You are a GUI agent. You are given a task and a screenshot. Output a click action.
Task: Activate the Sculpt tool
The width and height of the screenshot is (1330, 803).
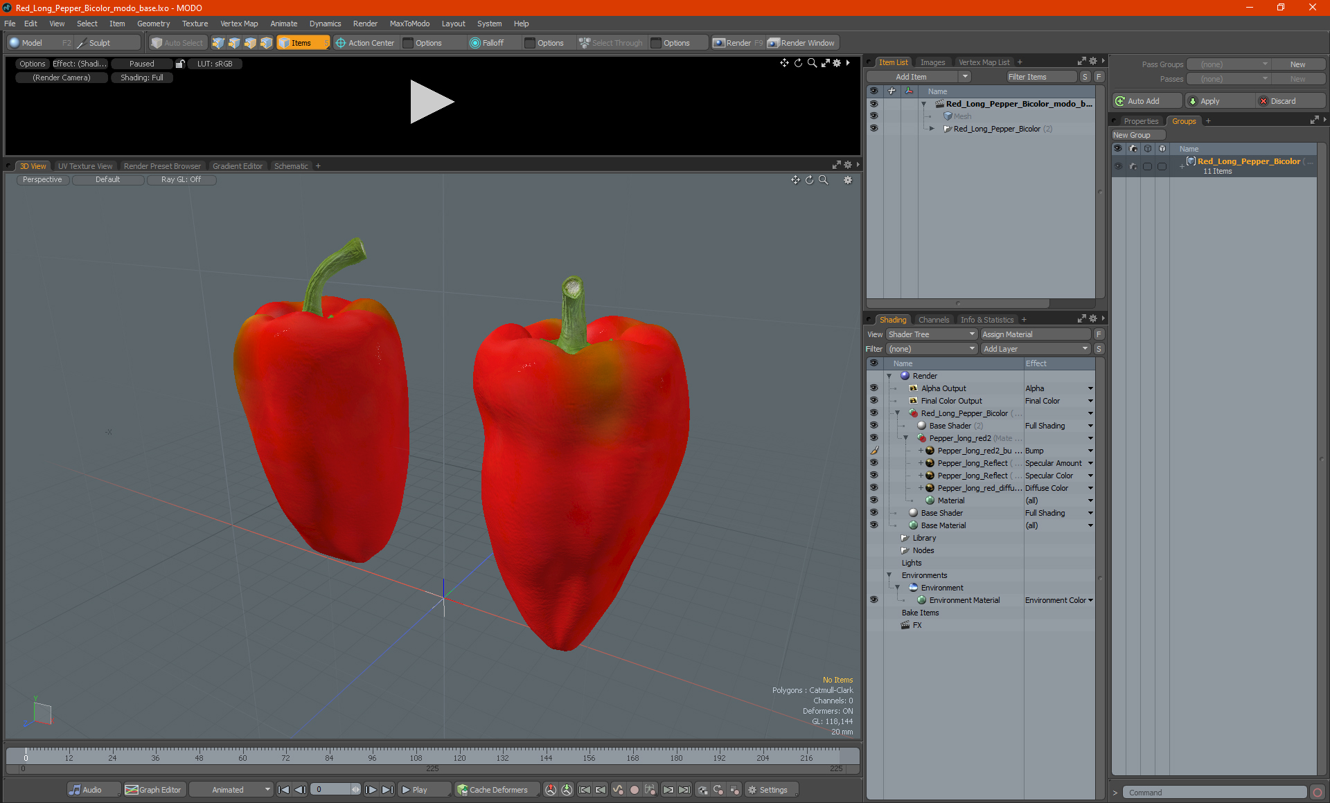107,43
